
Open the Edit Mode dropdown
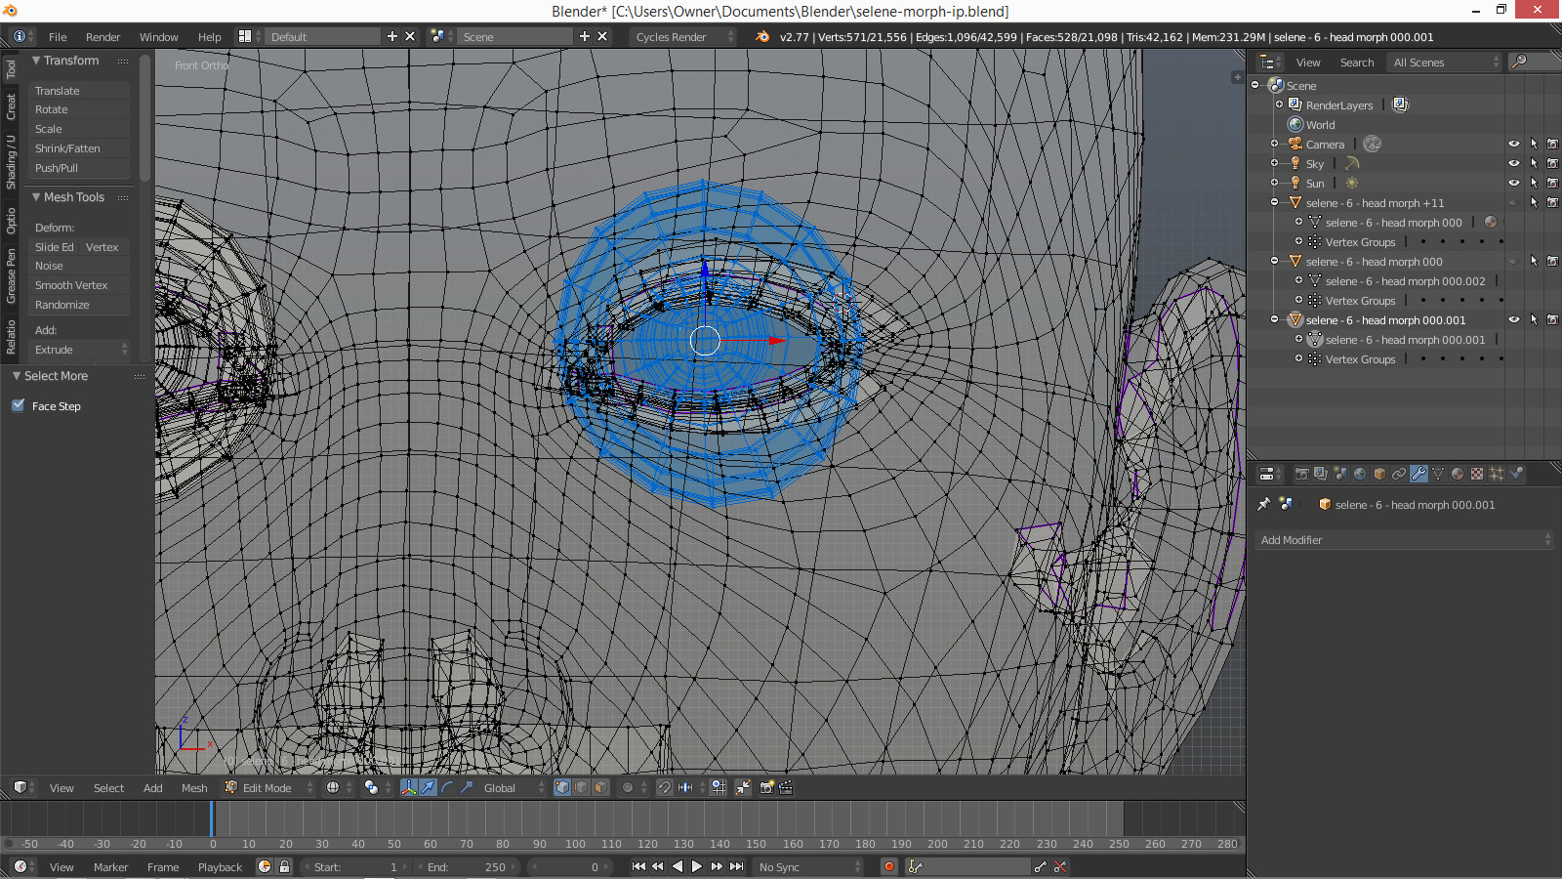[x=269, y=787]
